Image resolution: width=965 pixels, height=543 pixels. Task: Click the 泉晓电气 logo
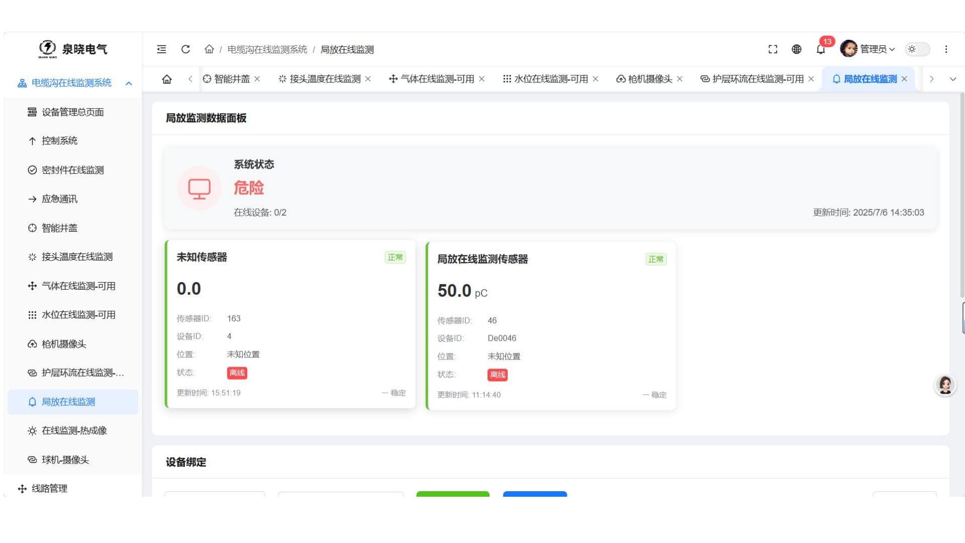(x=73, y=49)
